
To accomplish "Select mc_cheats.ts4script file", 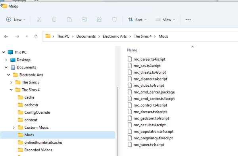I will click(x=150, y=72).
